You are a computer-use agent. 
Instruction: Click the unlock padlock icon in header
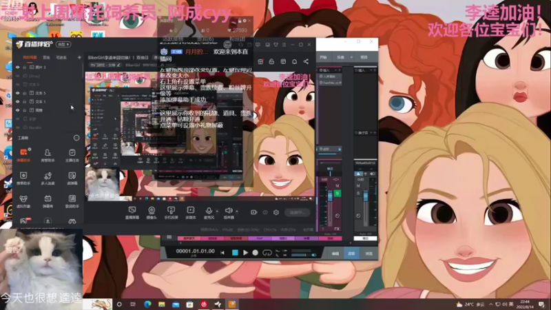click(x=271, y=61)
